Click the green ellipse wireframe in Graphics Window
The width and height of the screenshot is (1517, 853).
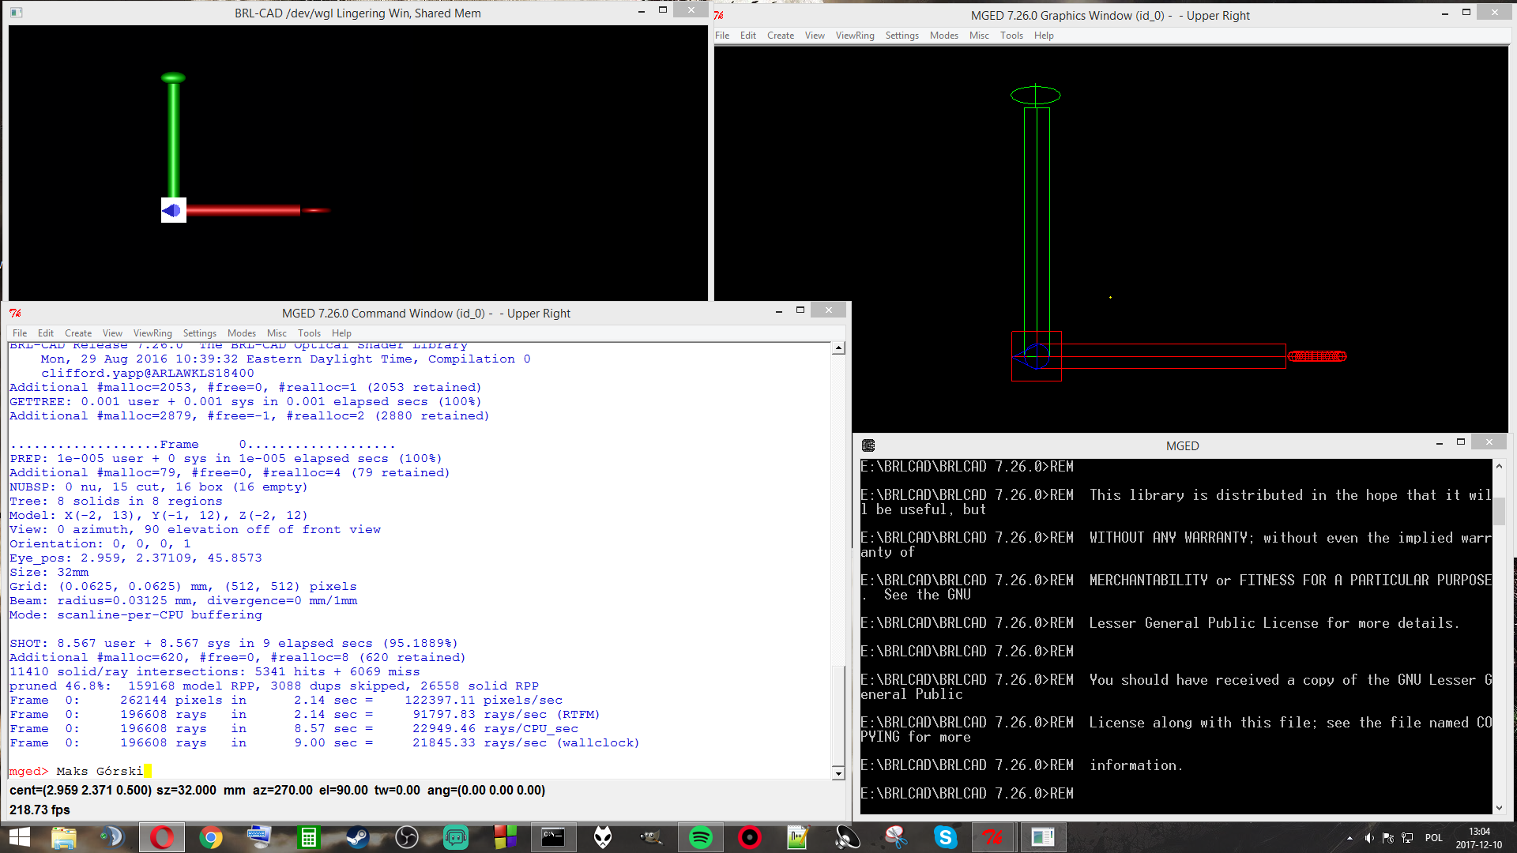[1035, 95]
